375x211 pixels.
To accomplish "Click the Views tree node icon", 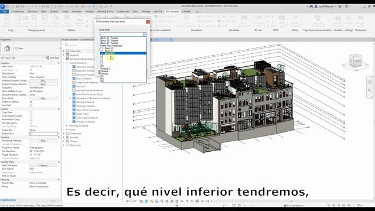I will click(68, 51).
